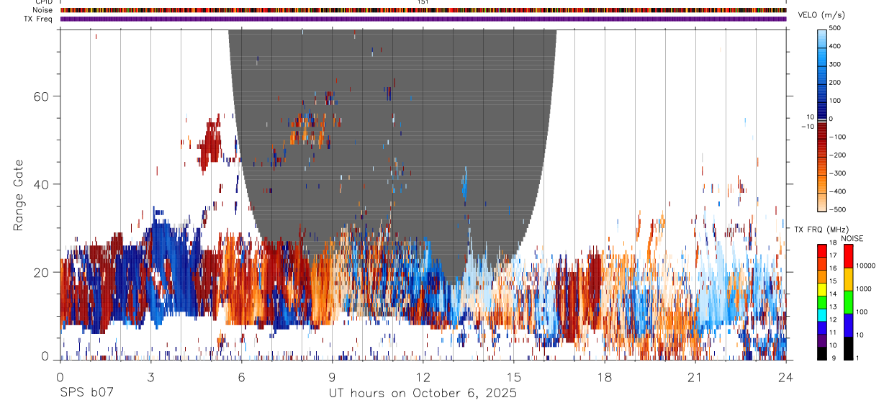Click the '60' tick on Range Gate axis
The image size is (884, 408).
[43, 96]
